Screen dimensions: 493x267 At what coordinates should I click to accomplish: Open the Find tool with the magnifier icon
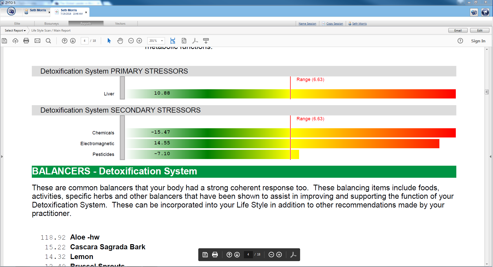[x=48, y=41]
